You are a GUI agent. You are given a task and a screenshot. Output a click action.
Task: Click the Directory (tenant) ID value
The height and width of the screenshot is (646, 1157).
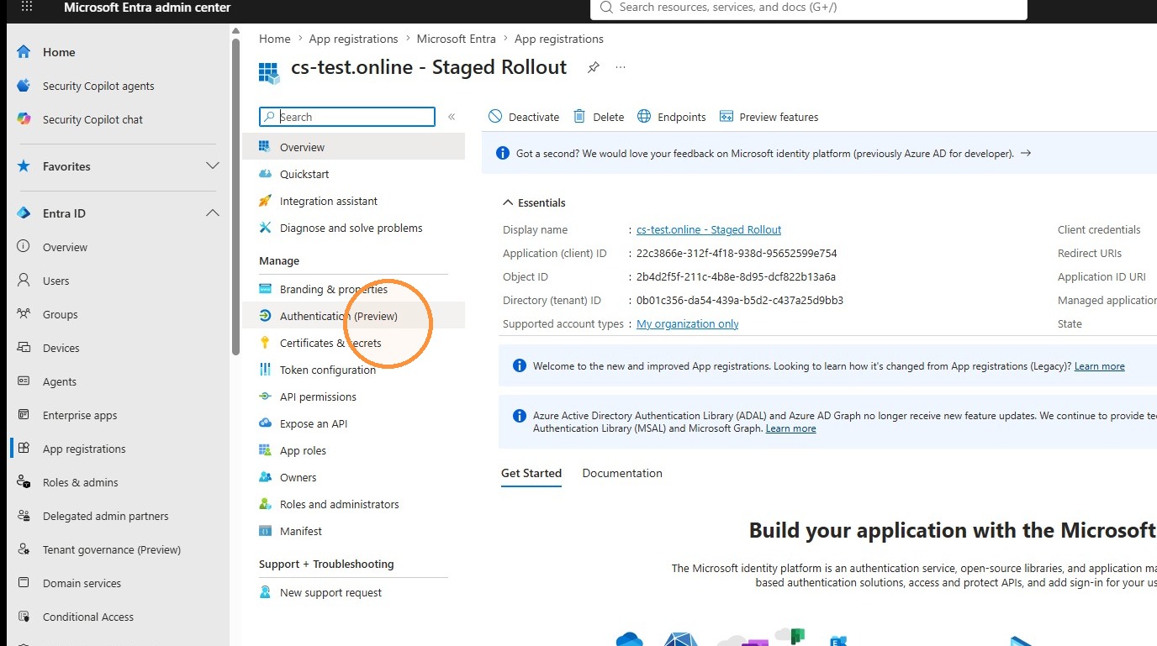[740, 300]
